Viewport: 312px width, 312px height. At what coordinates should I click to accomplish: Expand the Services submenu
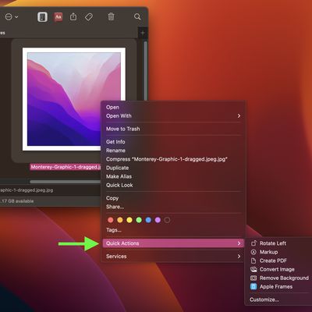pos(173,257)
